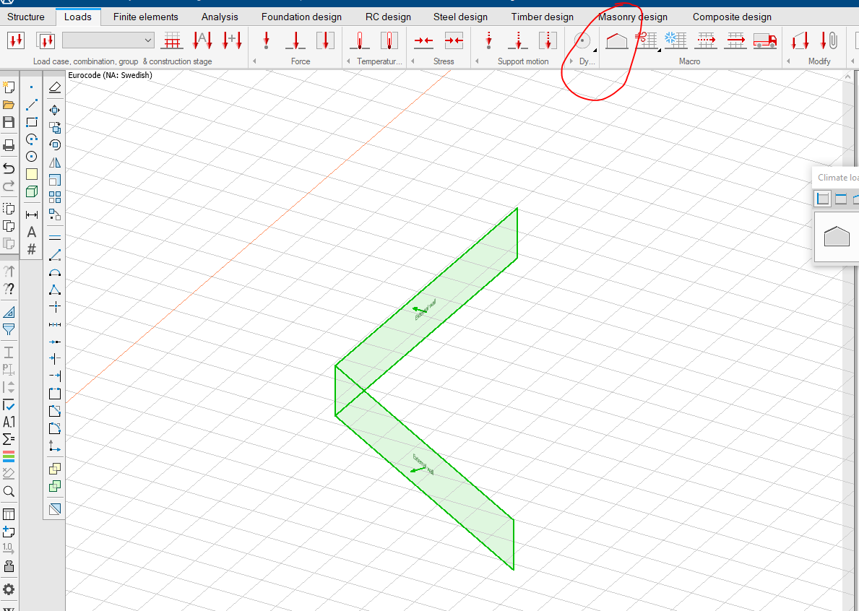Select the point force load tool

click(267, 40)
